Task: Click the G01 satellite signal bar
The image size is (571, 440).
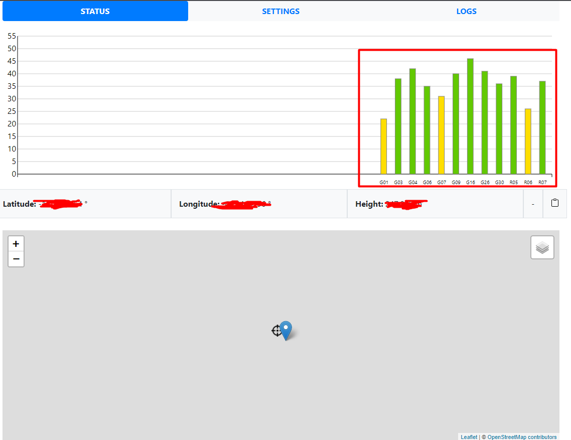Action: click(383, 146)
